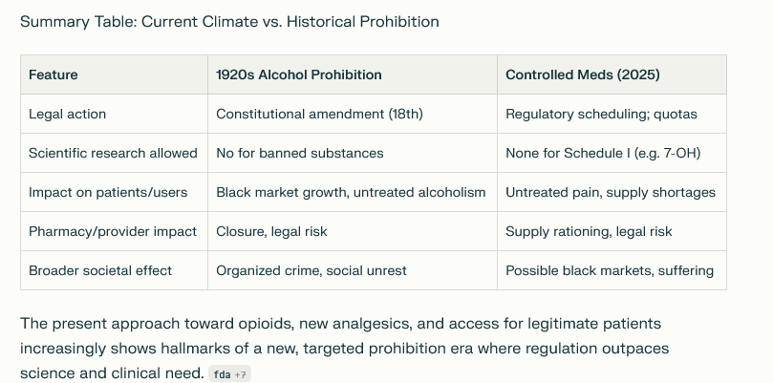
Task: Click the Impact on patients/users cell
Action: click(114, 192)
